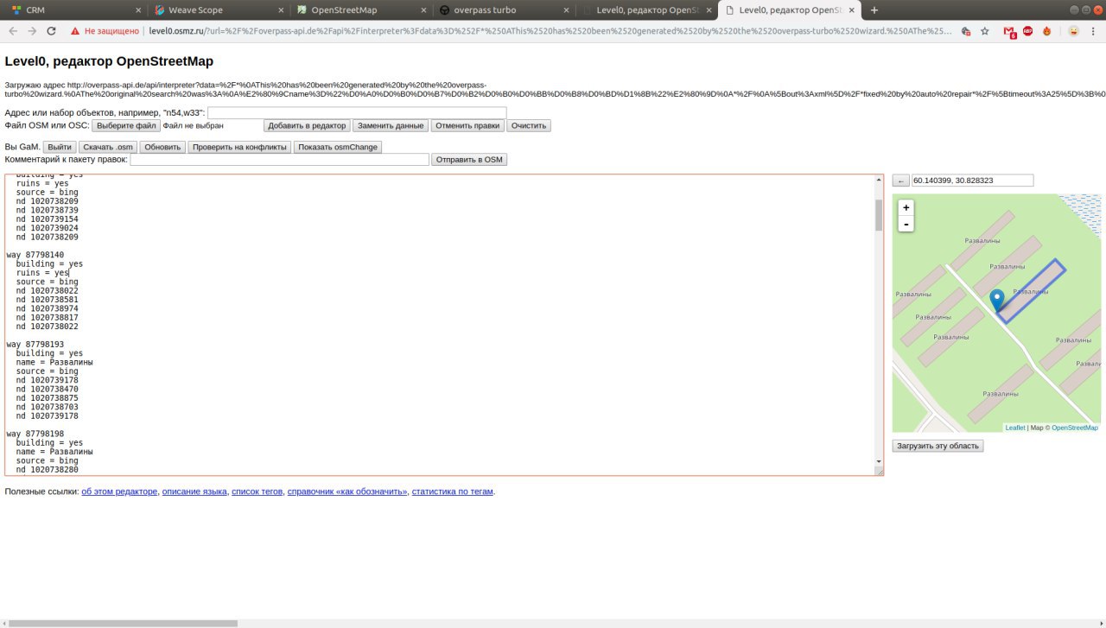Zoom out on the map
1106x628 pixels.
(x=906, y=225)
